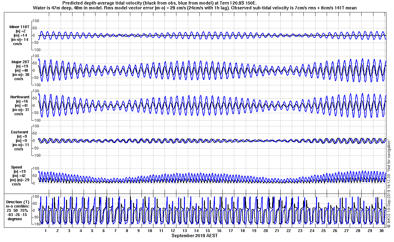This screenshot has width=394, height=242.
Task: Click day '1' on the date axis
Action: pos(46,231)
